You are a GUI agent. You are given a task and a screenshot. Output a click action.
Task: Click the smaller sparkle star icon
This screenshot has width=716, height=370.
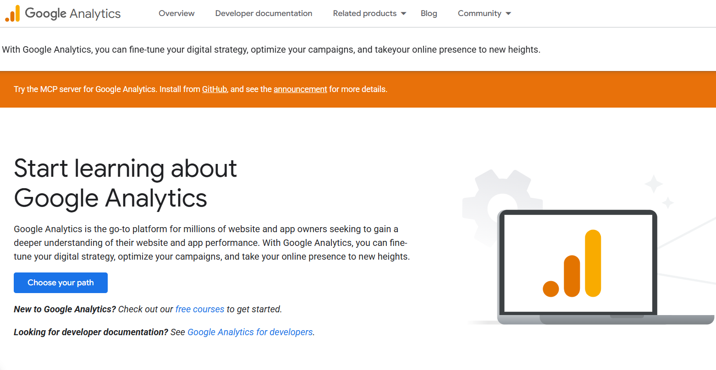(x=668, y=202)
